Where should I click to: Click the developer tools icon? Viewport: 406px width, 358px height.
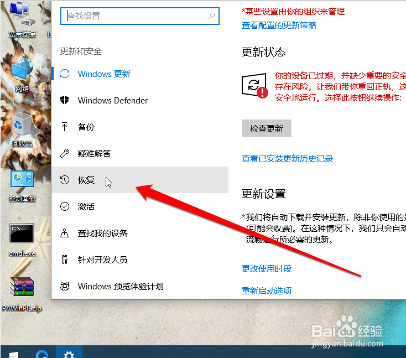pyautogui.click(x=65, y=260)
